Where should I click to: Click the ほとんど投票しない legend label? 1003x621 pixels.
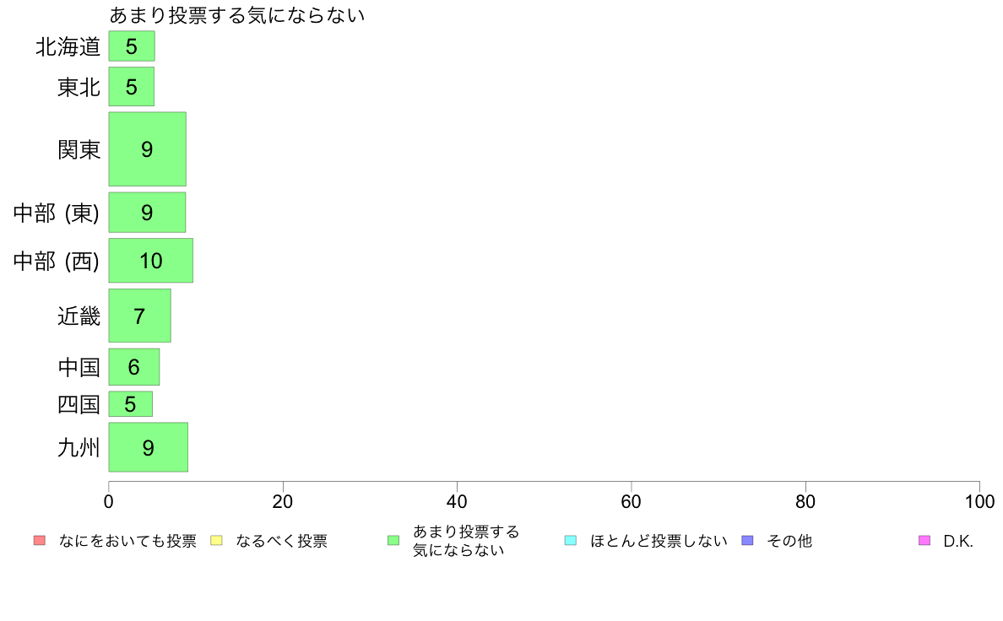point(659,541)
